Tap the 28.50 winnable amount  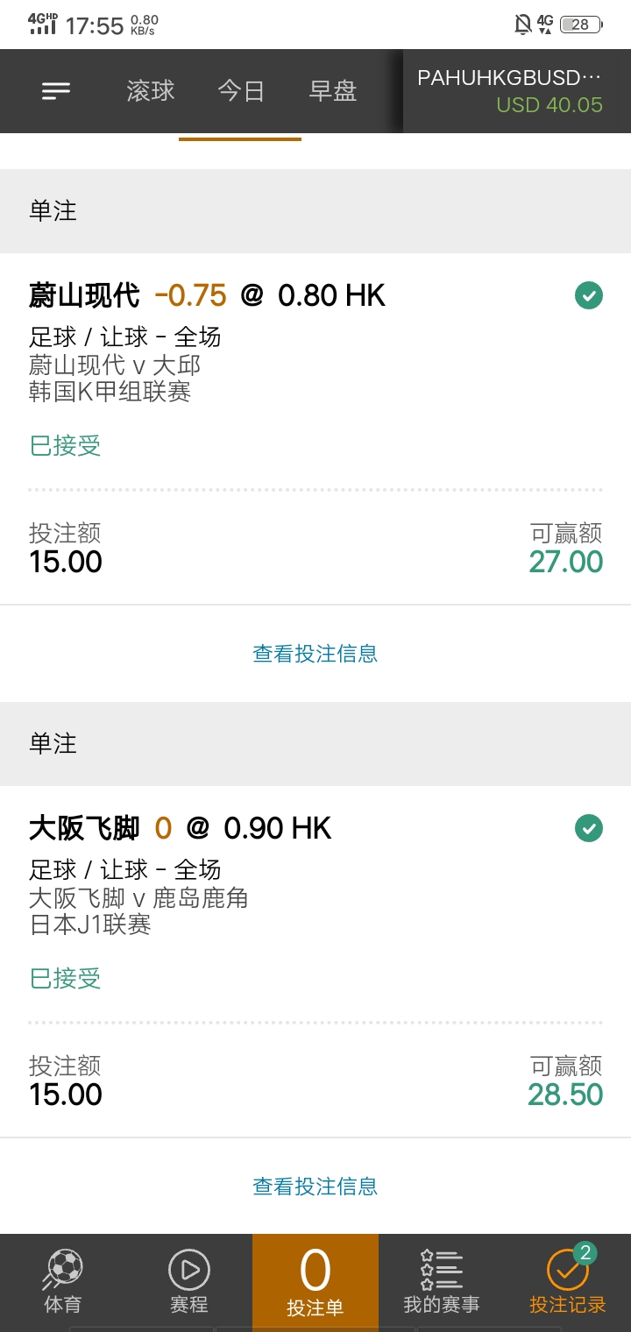[565, 1094]
